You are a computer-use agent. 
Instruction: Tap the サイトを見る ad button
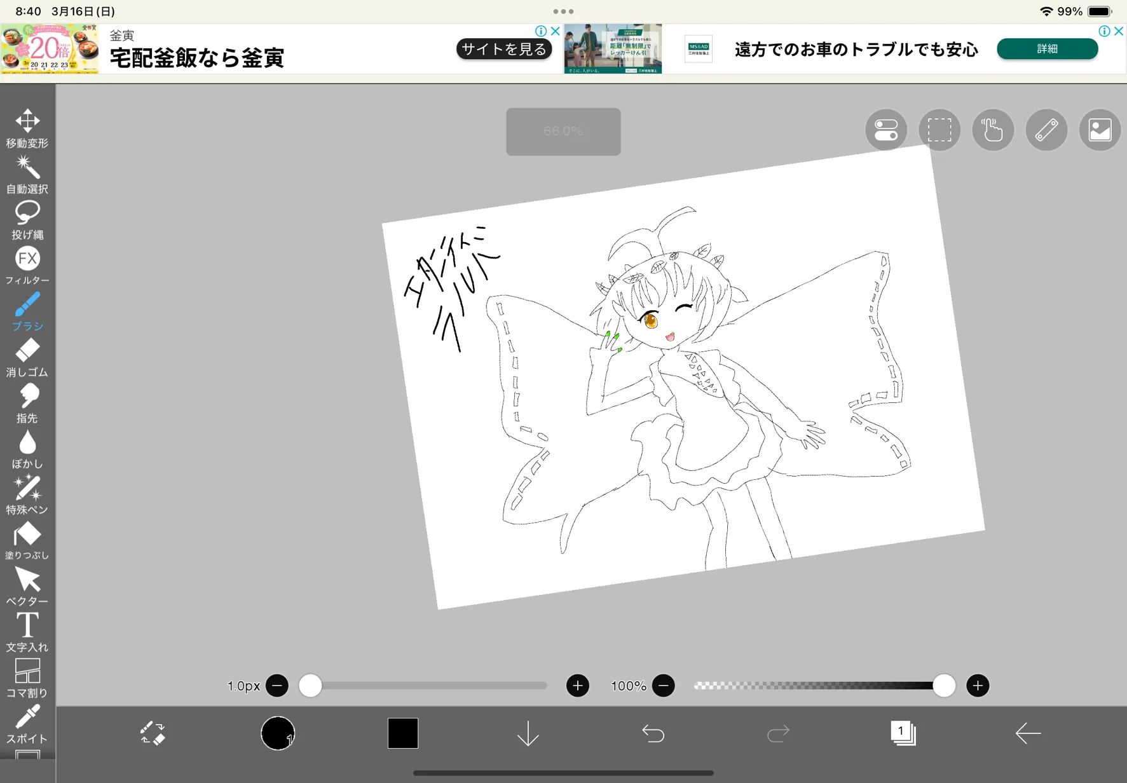tap(504, 49)
